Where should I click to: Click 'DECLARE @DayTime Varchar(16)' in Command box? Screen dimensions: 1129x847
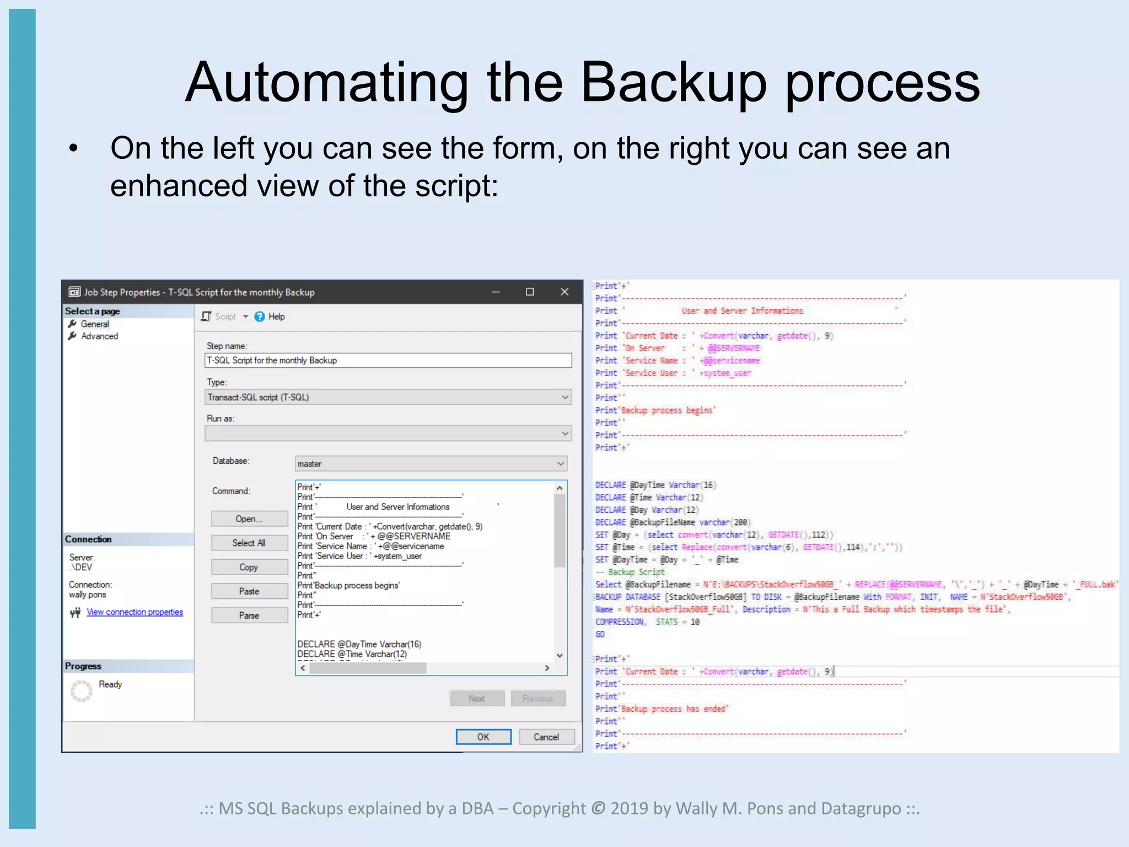pos(359,644)
